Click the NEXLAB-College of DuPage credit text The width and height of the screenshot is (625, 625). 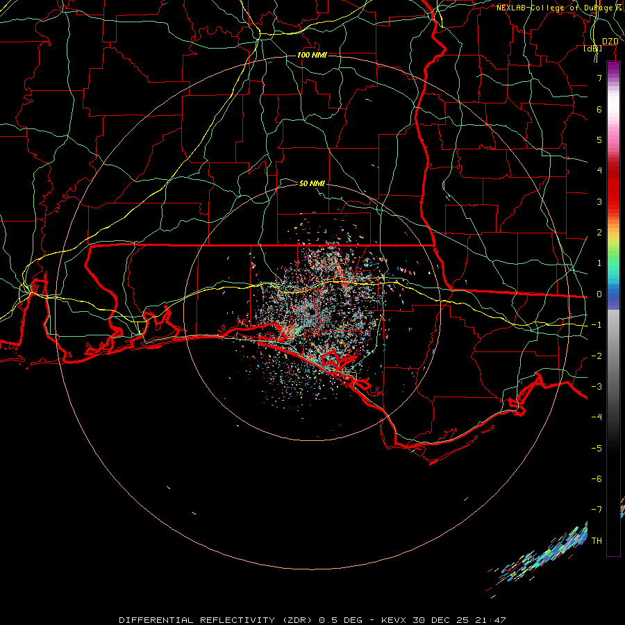pyautogui.click(x=560, y=8)
